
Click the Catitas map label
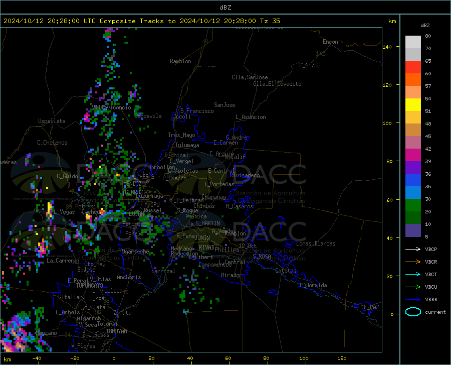coord(286,271)
